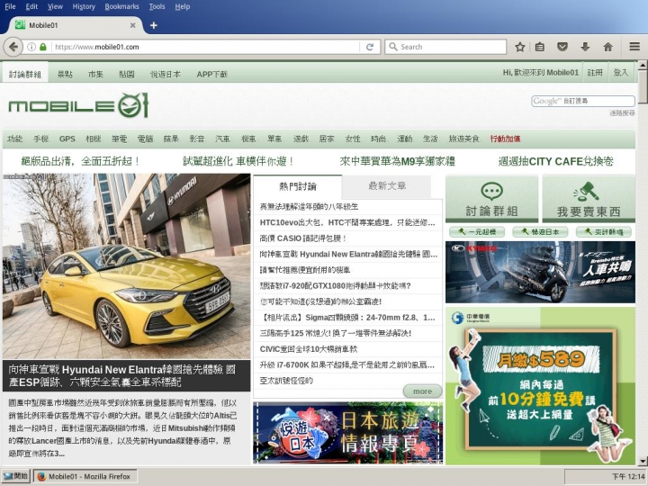Click the 絕版品出清，全面五折起 promo link

click(81, 161)
